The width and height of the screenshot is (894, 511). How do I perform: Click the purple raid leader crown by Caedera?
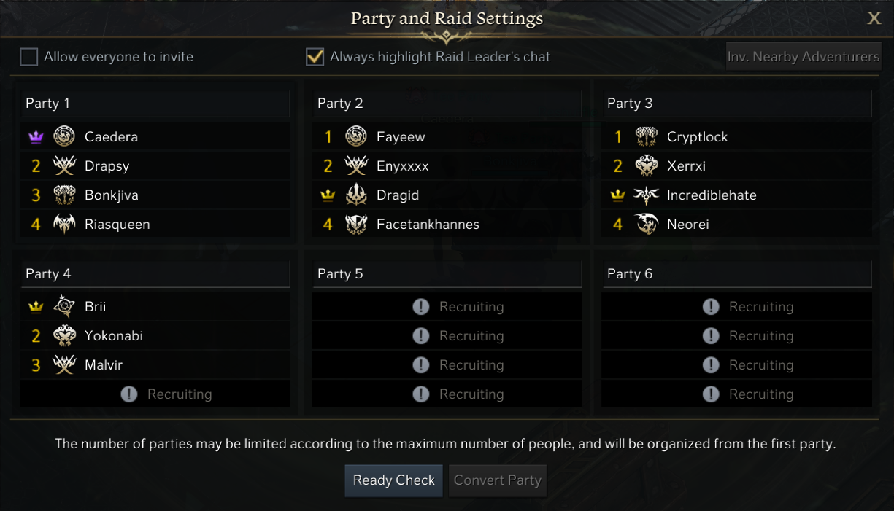point(36,137)
